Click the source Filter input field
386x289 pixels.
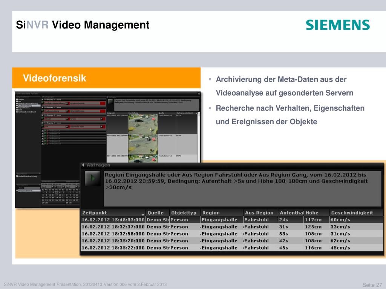coord(32,188)
